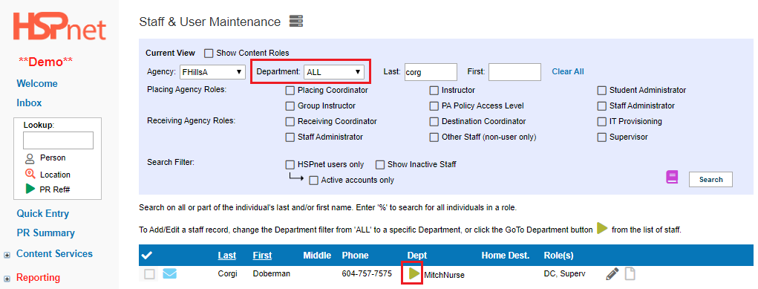758x289 pixels.
Task: Sort by Last name column header
Action: click(226, 255)
